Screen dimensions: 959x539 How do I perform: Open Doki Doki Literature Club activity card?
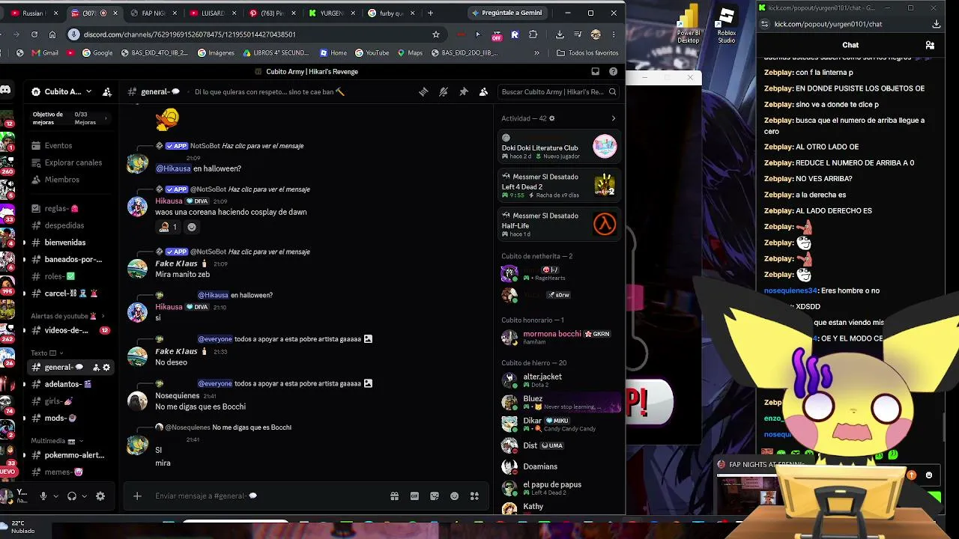click(559, 147)
